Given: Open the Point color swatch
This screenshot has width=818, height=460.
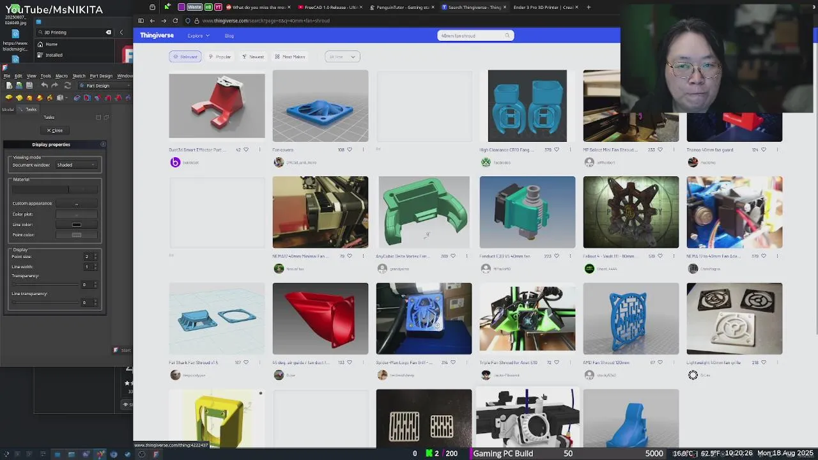Looking at the screenshot, I should (76, 235).
